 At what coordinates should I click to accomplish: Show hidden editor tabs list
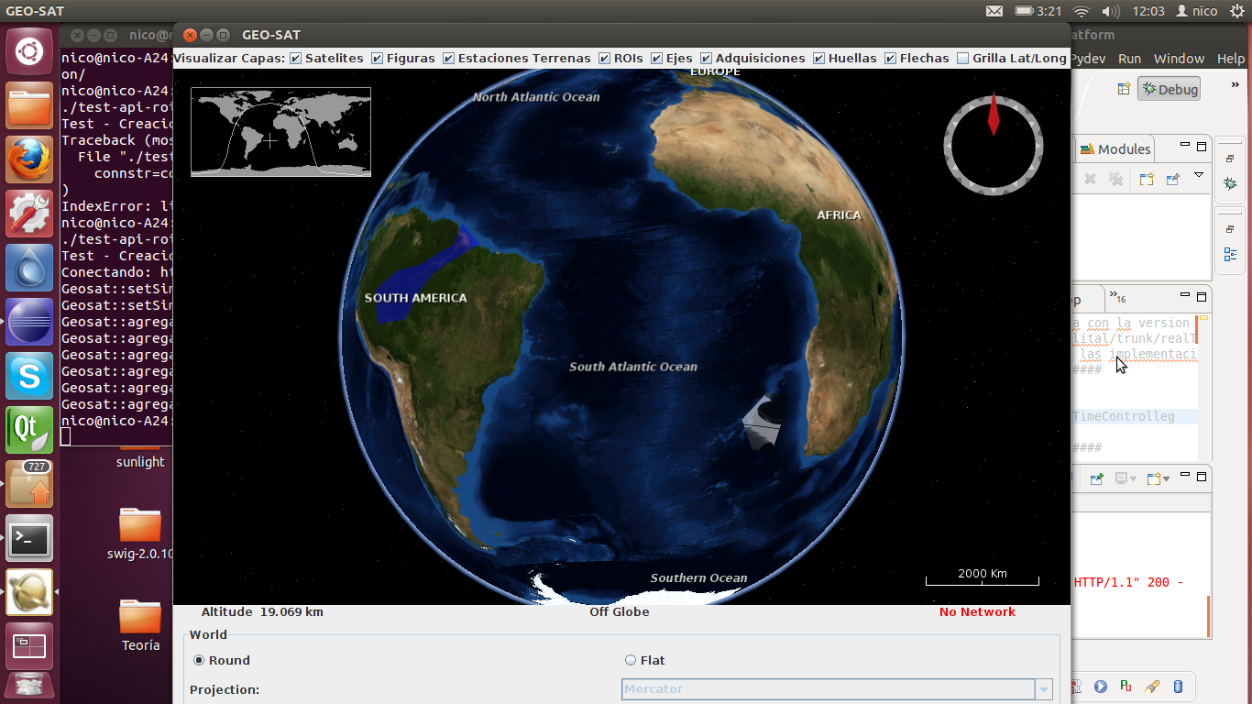point(1118,297)
